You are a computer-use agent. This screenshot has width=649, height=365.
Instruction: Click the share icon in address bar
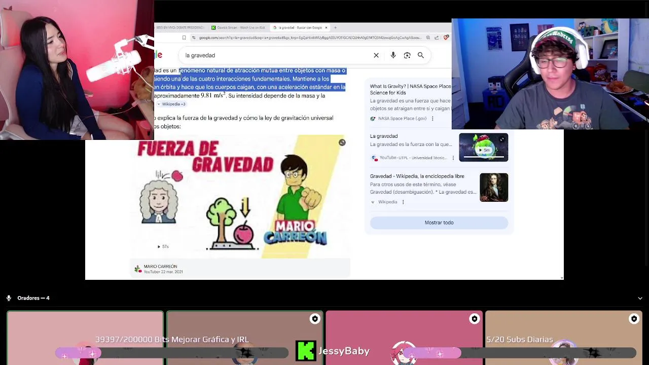point(437,38)
